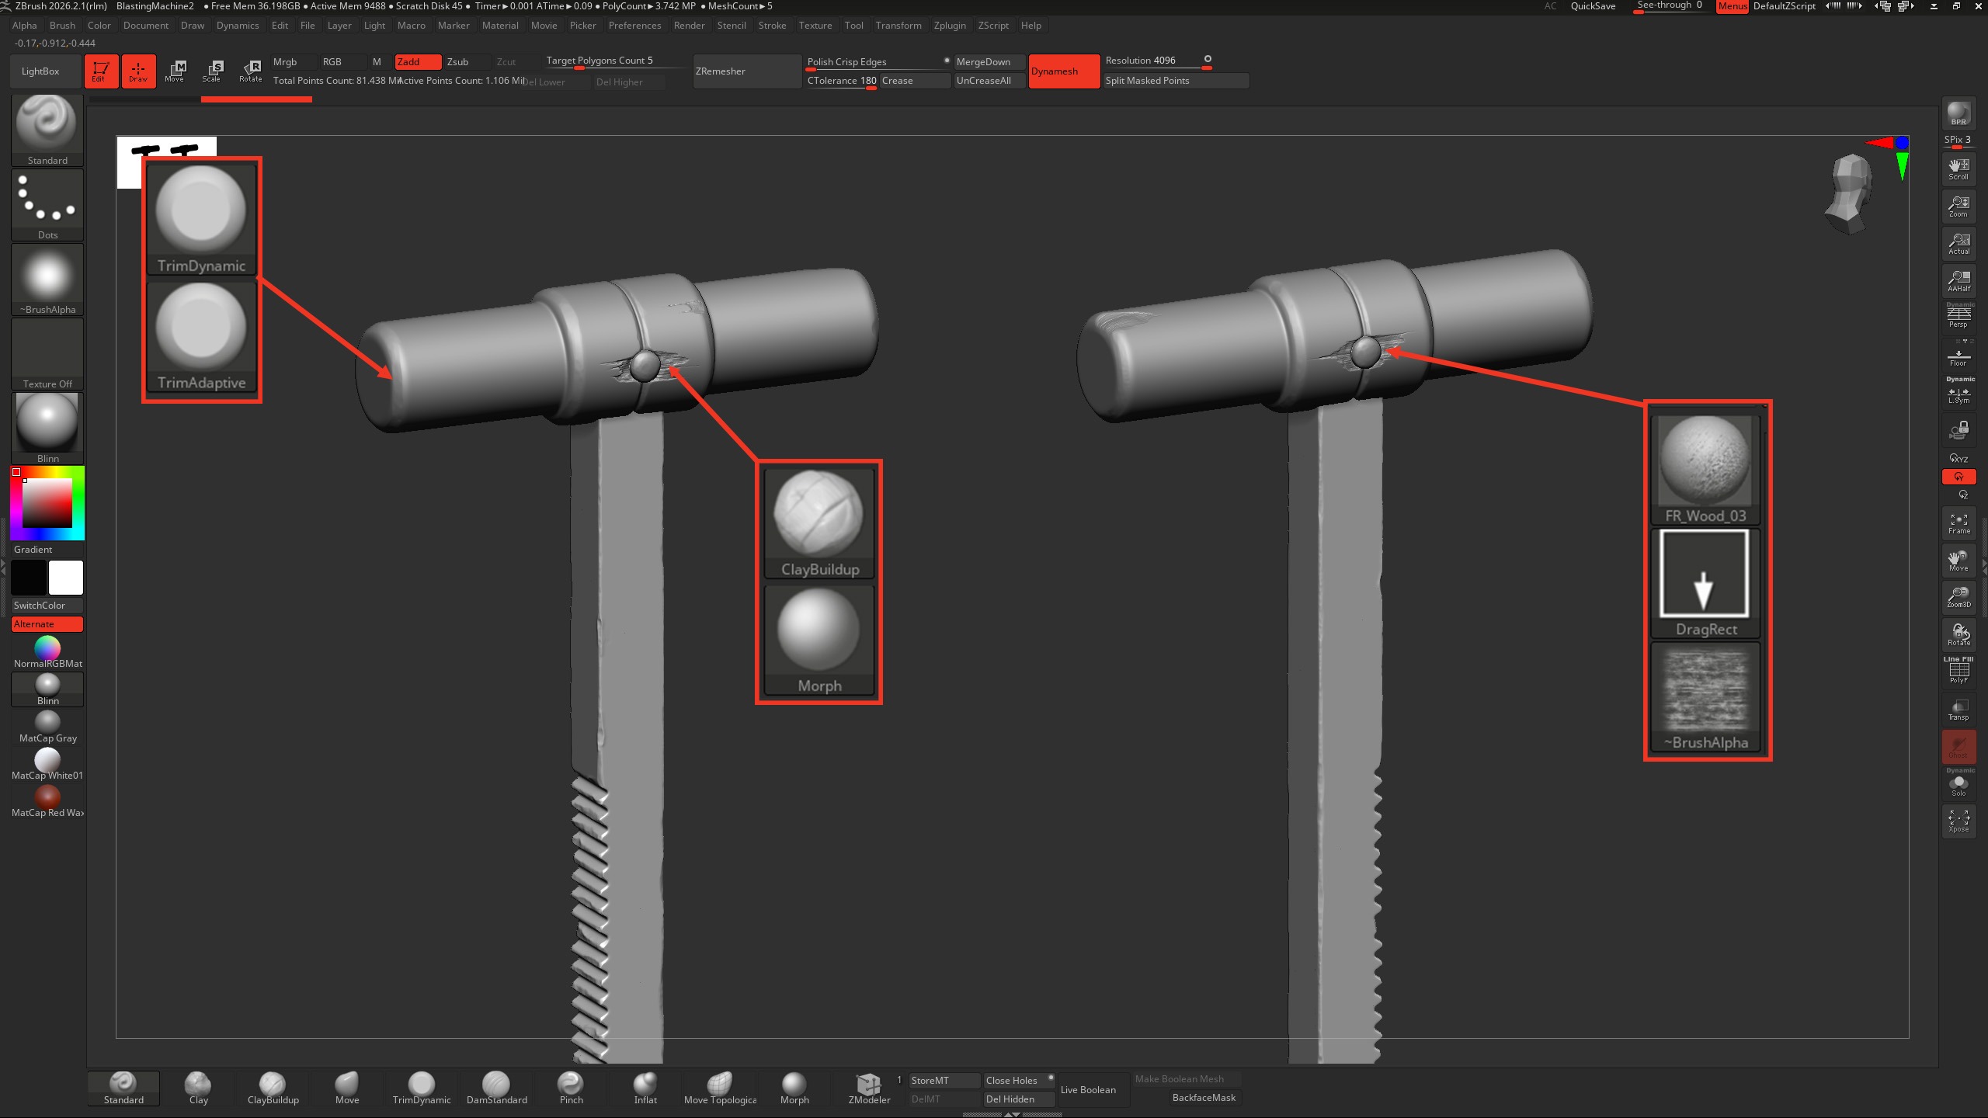Toggle the Alternate button
The image size is (1988, 1118).
[x=47, y=624]
